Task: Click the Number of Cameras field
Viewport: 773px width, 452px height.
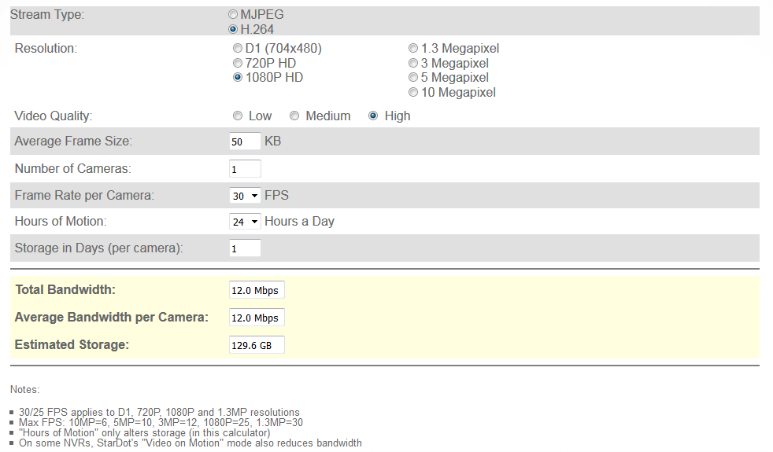Action: pyautogui.click(x=245, y=169)
